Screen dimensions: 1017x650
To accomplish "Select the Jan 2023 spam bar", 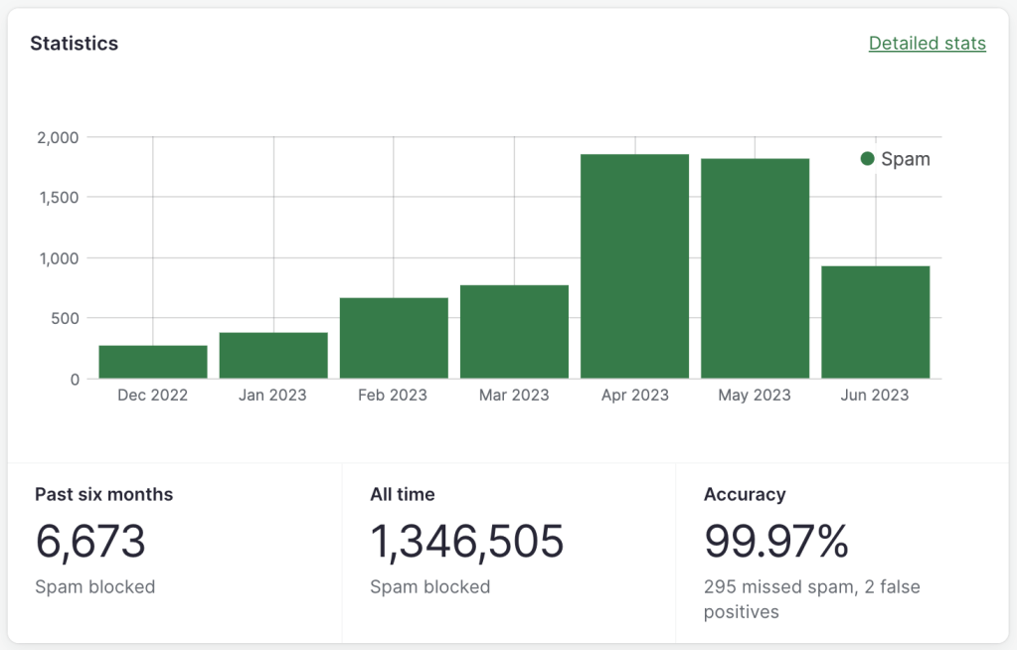I will point(273,356).
